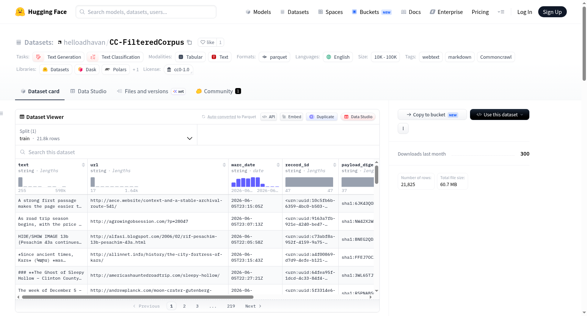This screenshot has height=316, width=587.
Task: Click the Search this dataset field
Action: (x=197, y=152)
